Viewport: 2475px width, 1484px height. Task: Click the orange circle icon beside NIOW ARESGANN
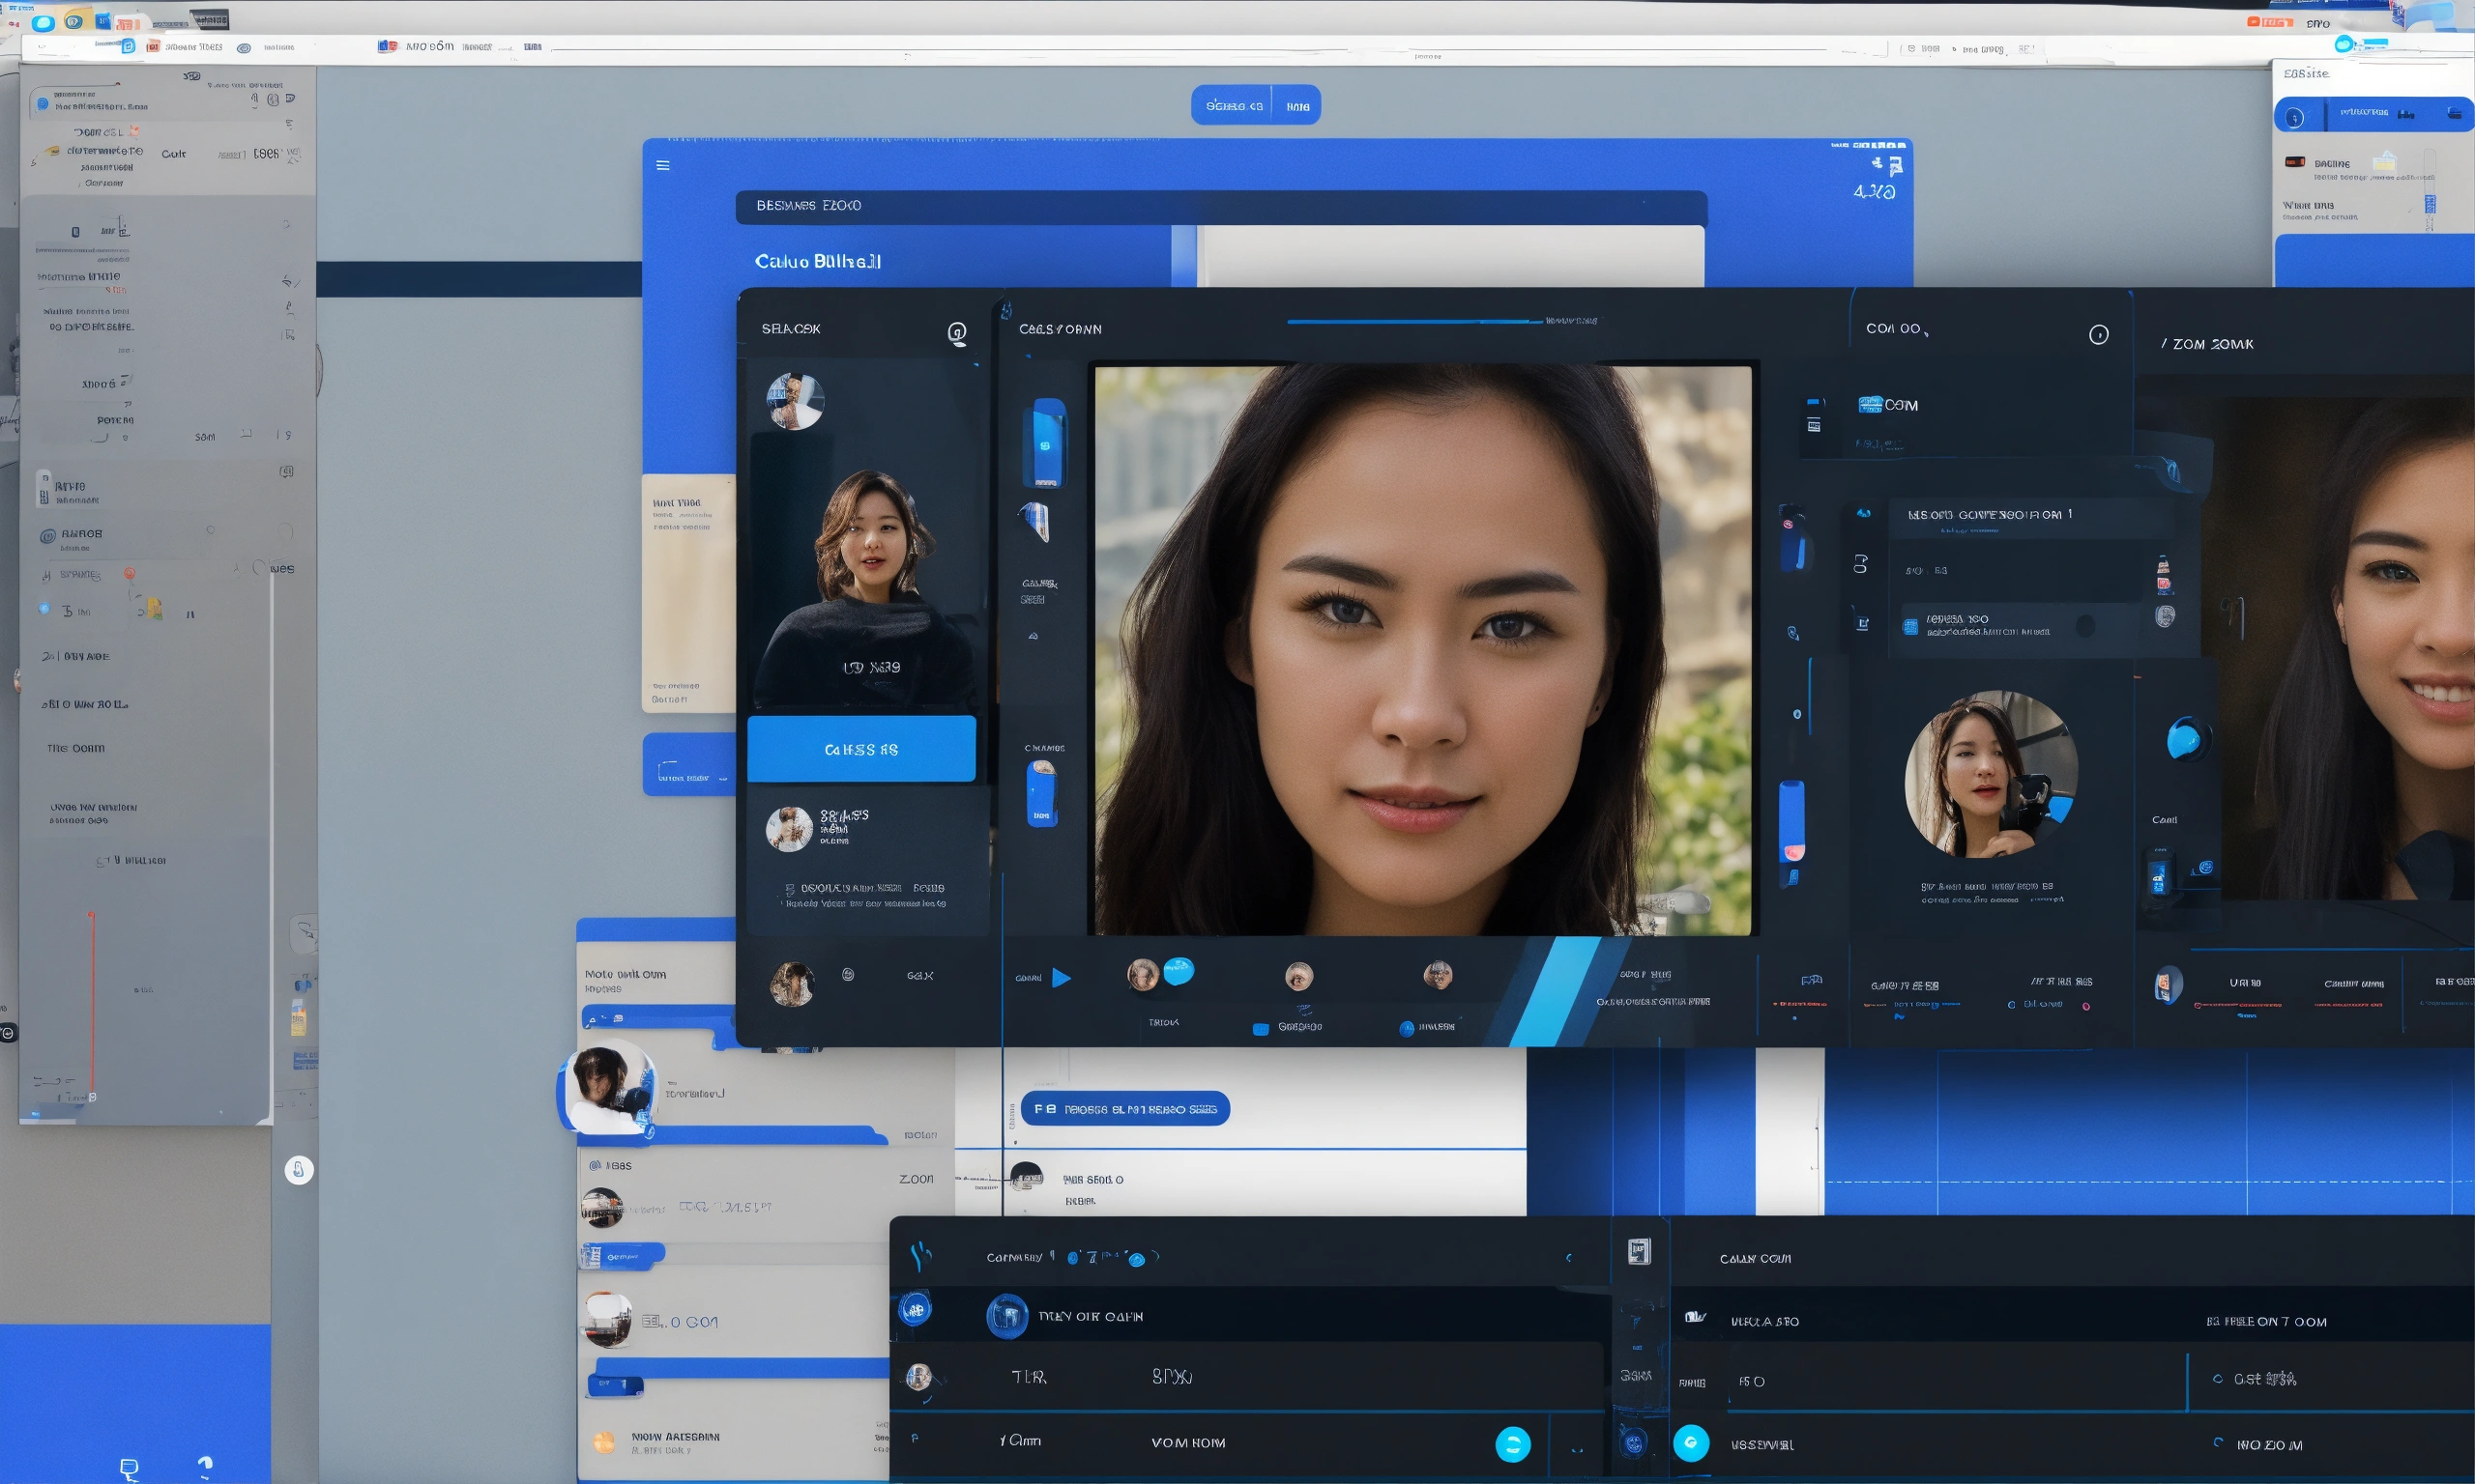(604, 1442)
